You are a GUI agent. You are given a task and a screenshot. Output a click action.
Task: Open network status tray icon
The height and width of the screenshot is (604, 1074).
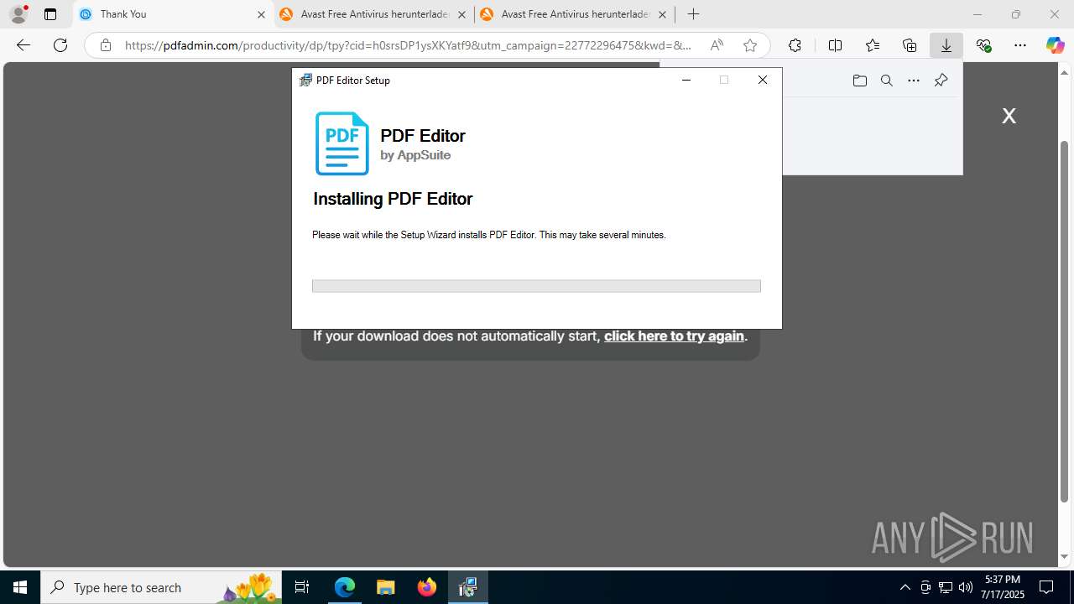tap(946, 587)
